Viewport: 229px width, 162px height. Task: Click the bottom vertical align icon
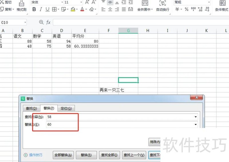pos(117,2)
